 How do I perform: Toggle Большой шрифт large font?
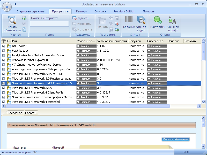(x=173, y=24)
